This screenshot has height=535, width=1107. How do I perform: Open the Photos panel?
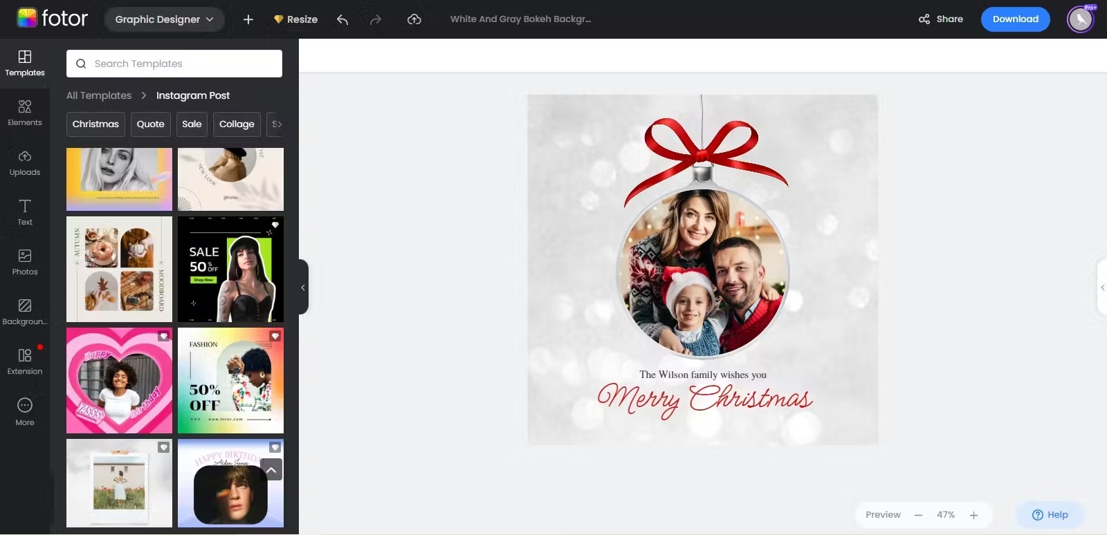(25, 263)
